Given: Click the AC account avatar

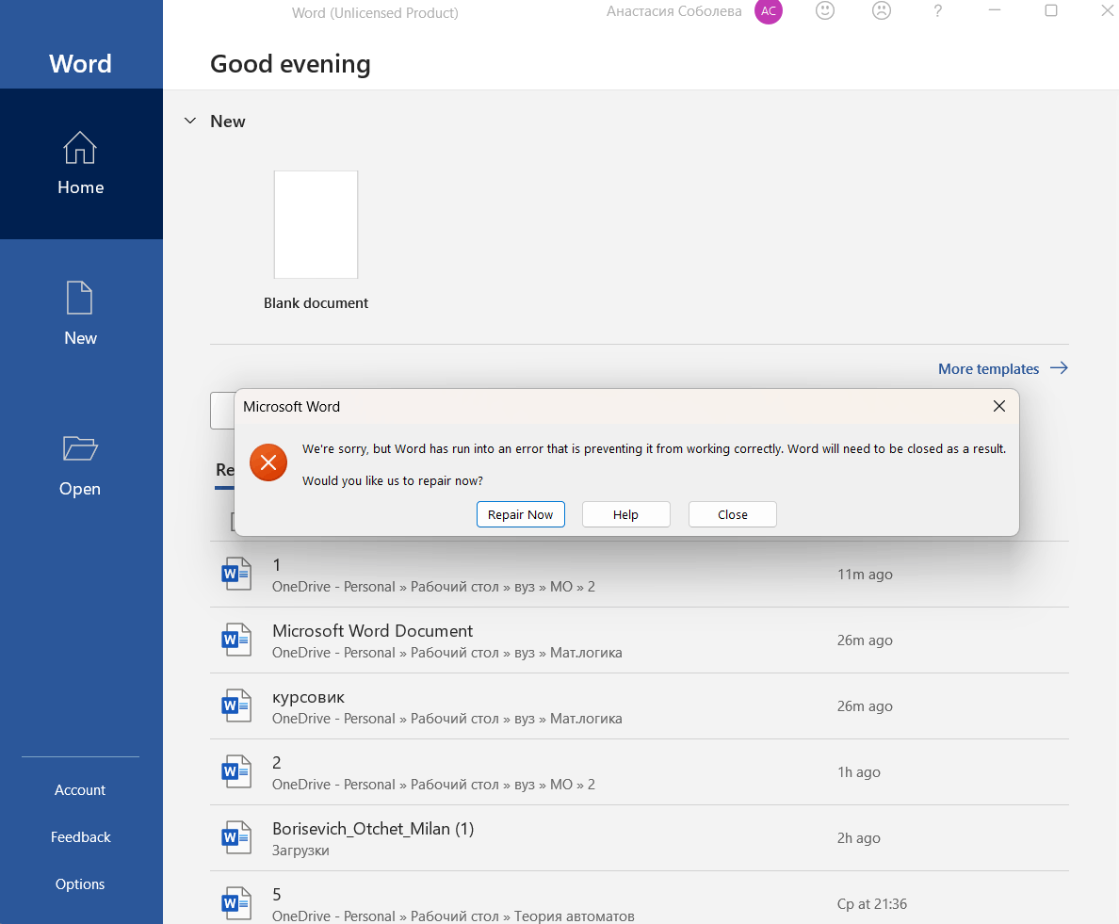Looking at the screenshot, I should [769, 11].
